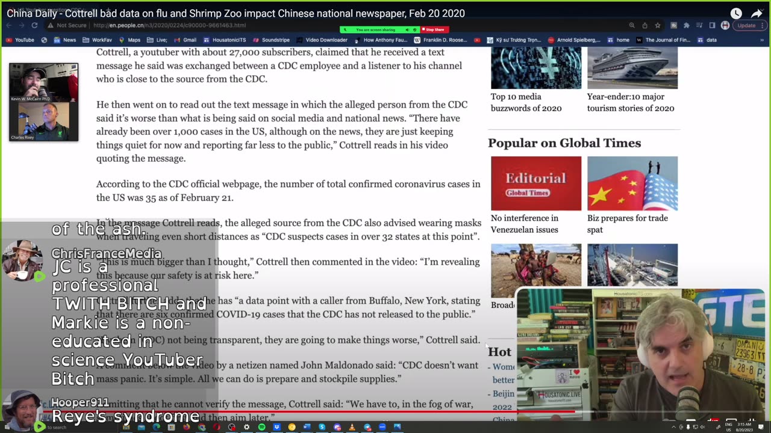The width and height of the screenshot is (771, 433).
Task: Open the News bookmark
Action: (x=65, y=40)
